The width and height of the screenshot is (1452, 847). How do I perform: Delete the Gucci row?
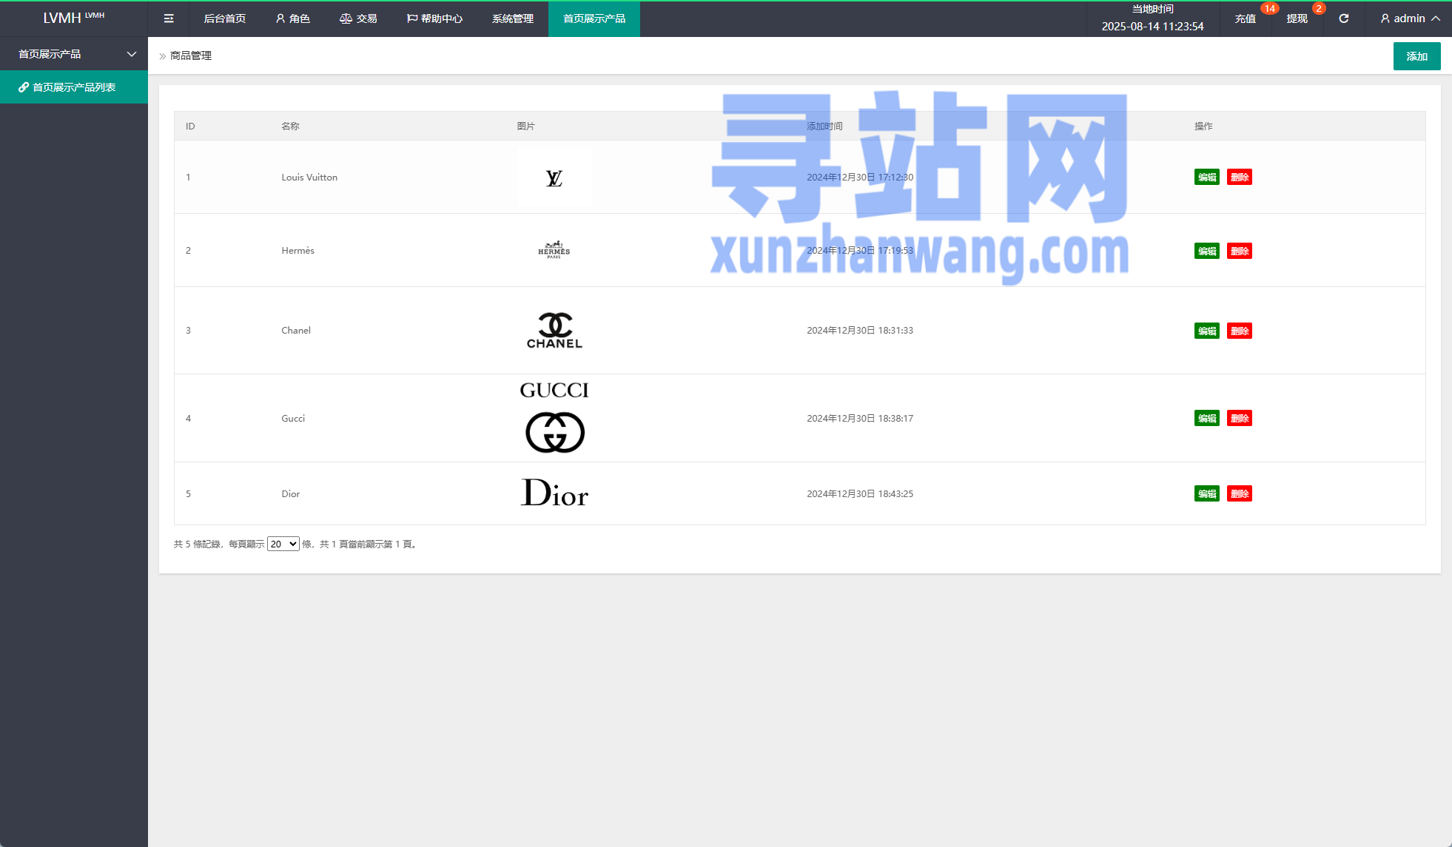(x=1240, y=418)
